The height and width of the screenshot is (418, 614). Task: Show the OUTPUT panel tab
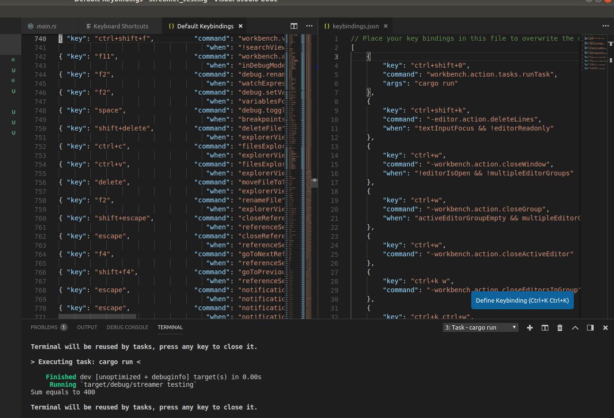click(87, 327)
